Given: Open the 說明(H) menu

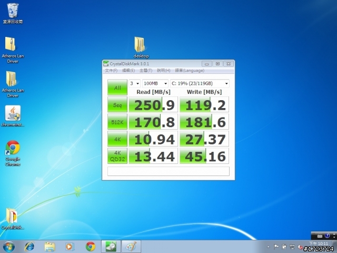Looking at the screenshot, I should pyautogui.click(x=164, y=71).
